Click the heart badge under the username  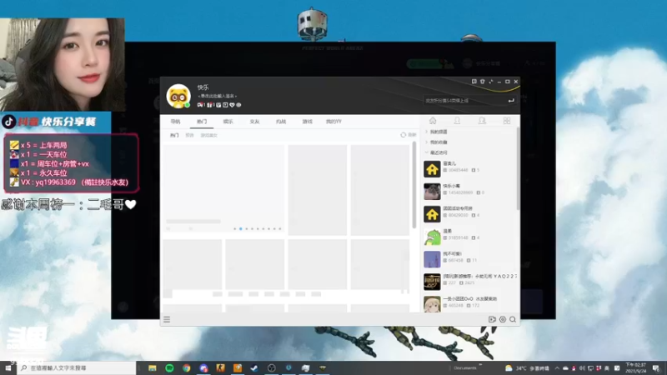pyautogui.click(x=232, y=105)
